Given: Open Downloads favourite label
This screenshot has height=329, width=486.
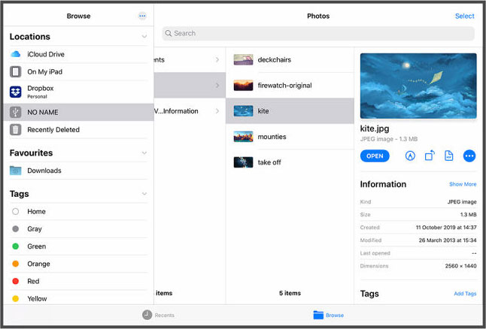Looking at the screenshot, I should [x=44, y=171].
